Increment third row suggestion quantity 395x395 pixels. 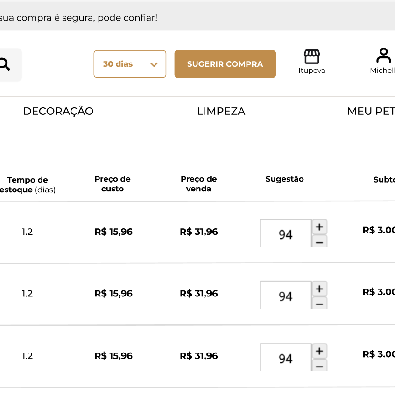(x=319, y=351)
